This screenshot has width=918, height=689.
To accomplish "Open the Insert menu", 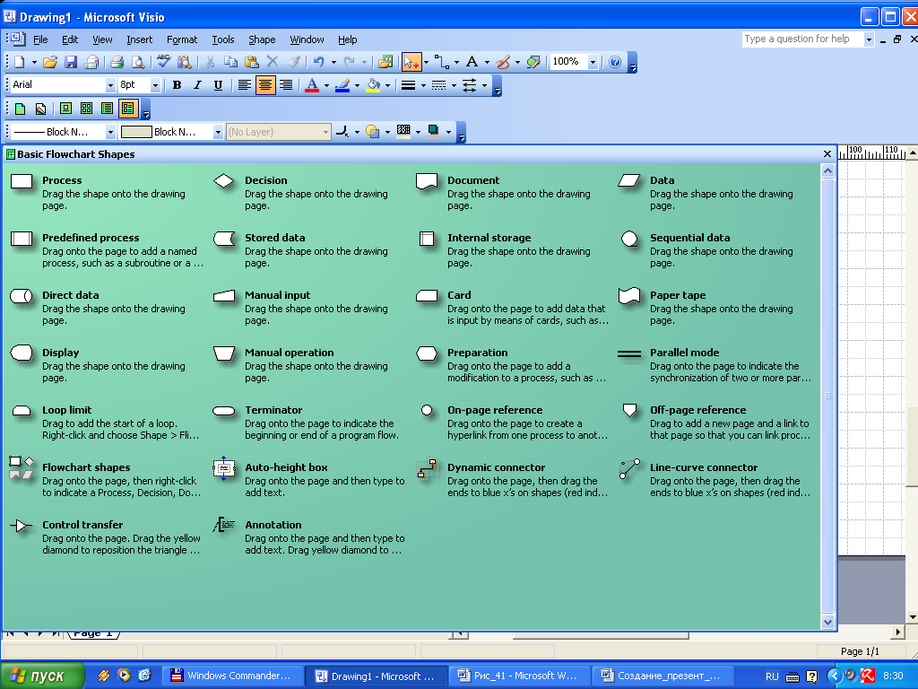I will pos(139,39).
